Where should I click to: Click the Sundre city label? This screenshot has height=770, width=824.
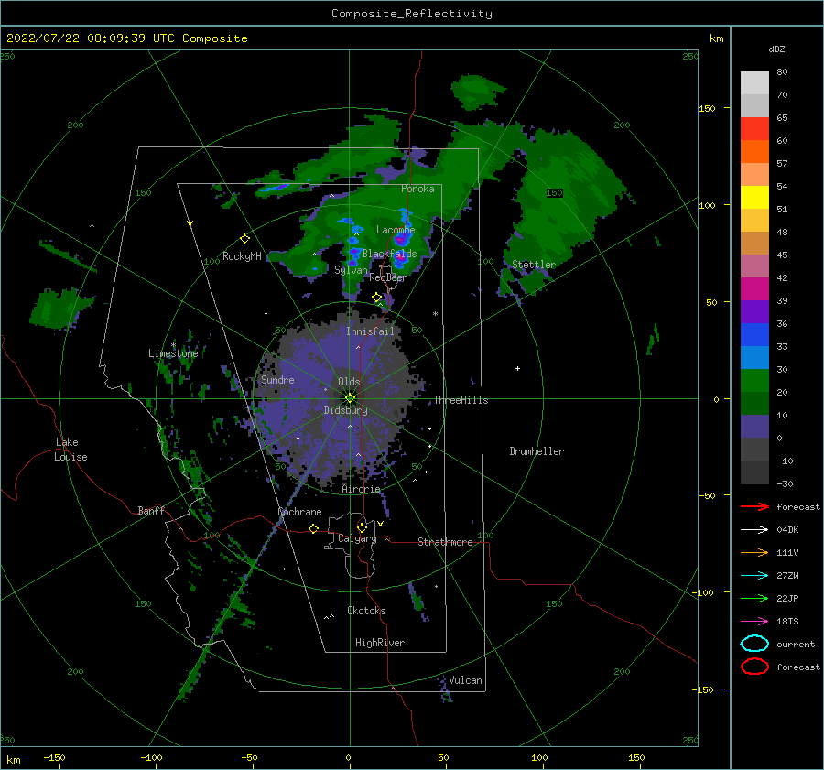(277, 380)
